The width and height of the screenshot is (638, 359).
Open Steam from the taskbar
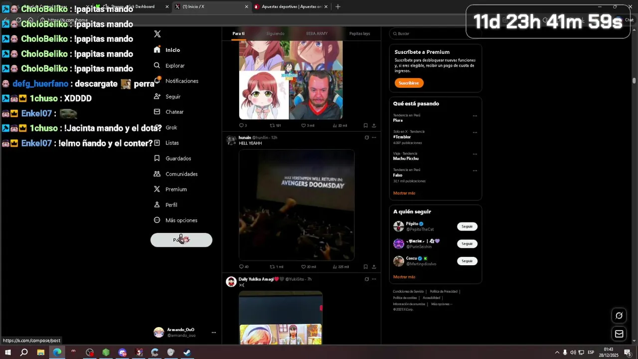coord(187,353)
